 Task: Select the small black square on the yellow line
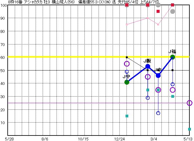[x=127, y=57]
